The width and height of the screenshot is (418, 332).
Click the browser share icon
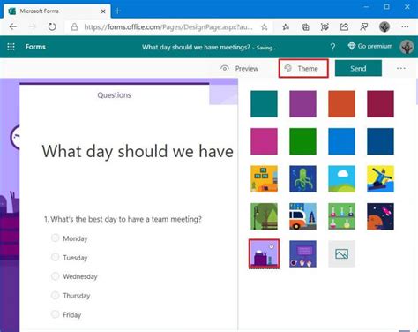(344, 27)
